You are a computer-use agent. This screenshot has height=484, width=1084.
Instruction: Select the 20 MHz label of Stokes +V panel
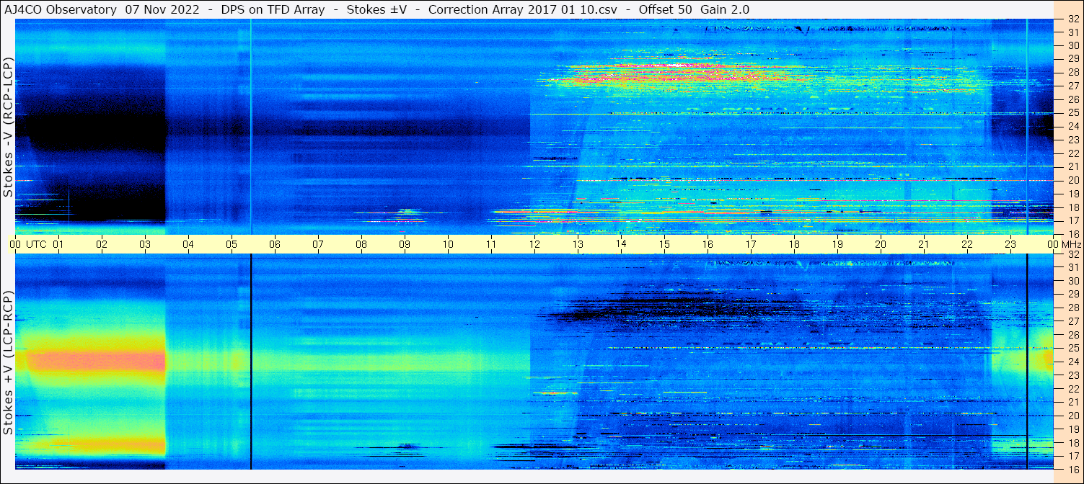pos(1072,416)
